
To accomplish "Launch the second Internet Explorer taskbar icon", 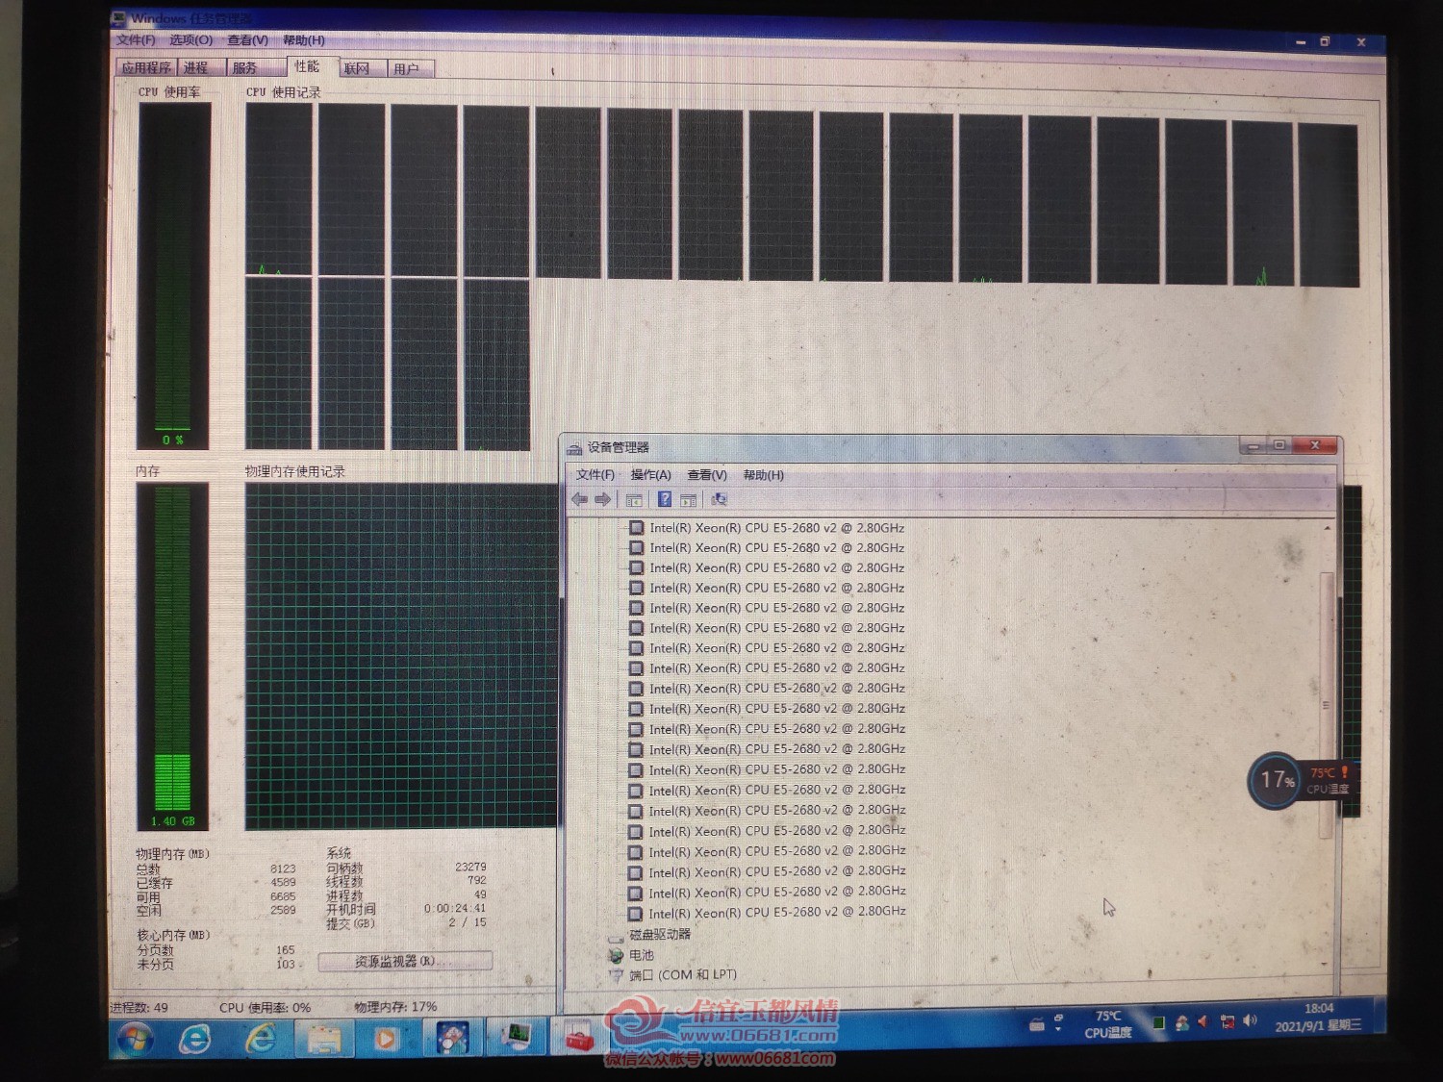I will 261,1039.
